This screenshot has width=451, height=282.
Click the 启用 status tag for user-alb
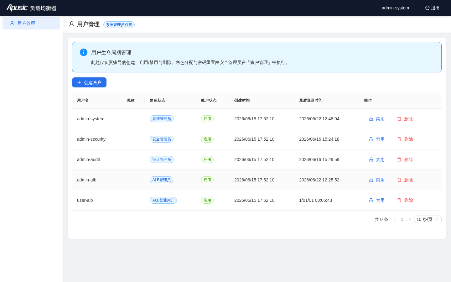pyautogui.click(x=207, y=200)
